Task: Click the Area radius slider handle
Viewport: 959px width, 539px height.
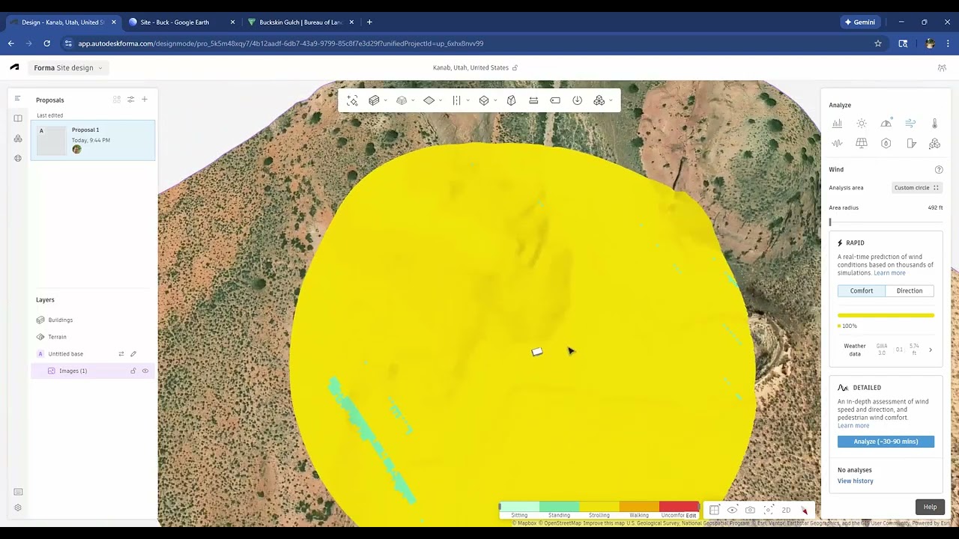Action: (830, 222)
